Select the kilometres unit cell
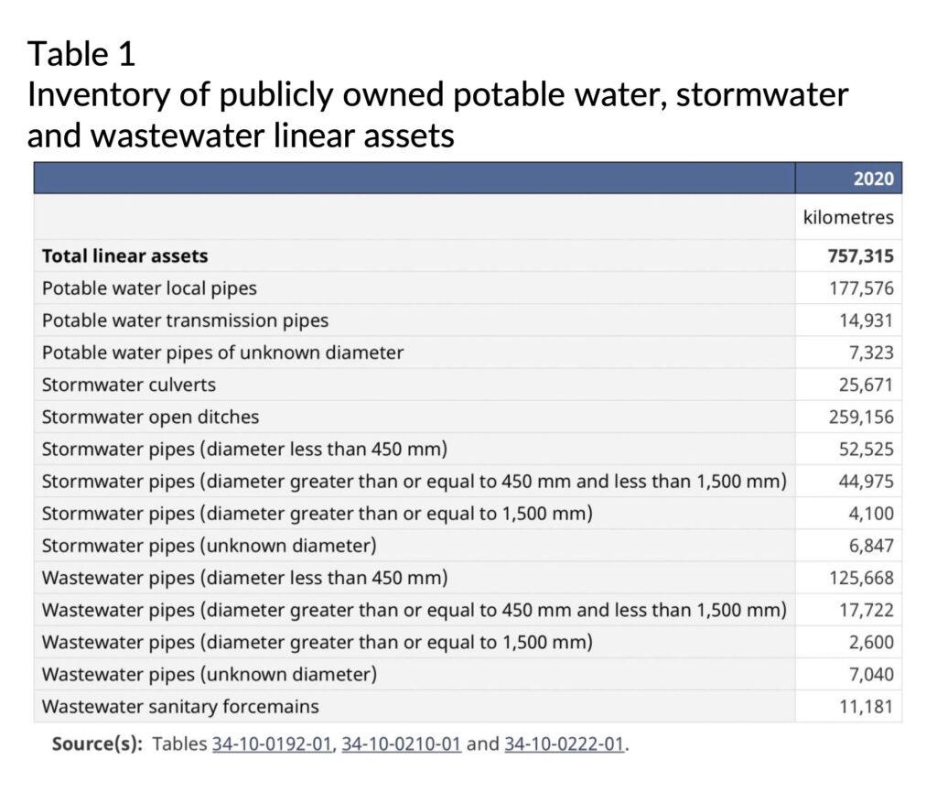 tap(848, 217)
